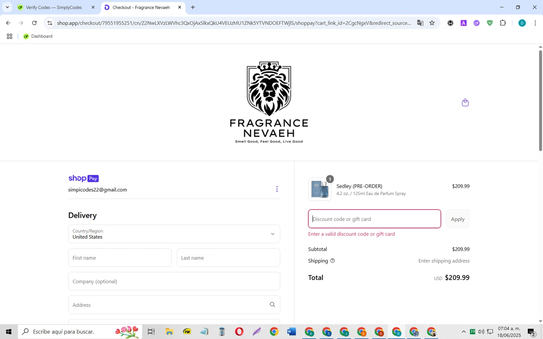Screen dimensions: 543x339
Task: Click the USD $209.99 total amount
Action: click(452, 278)
